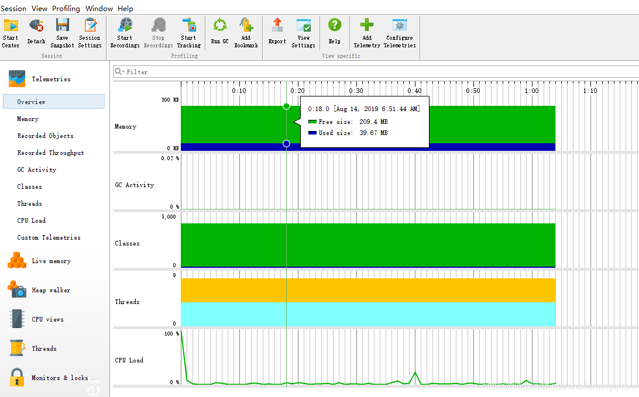Click the 1:00 mark on the time axis
This screenshot has height=397, width=639.
pyautogui.click(x=531, y=91)
